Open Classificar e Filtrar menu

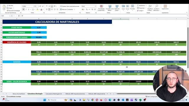tap(150, 8)
